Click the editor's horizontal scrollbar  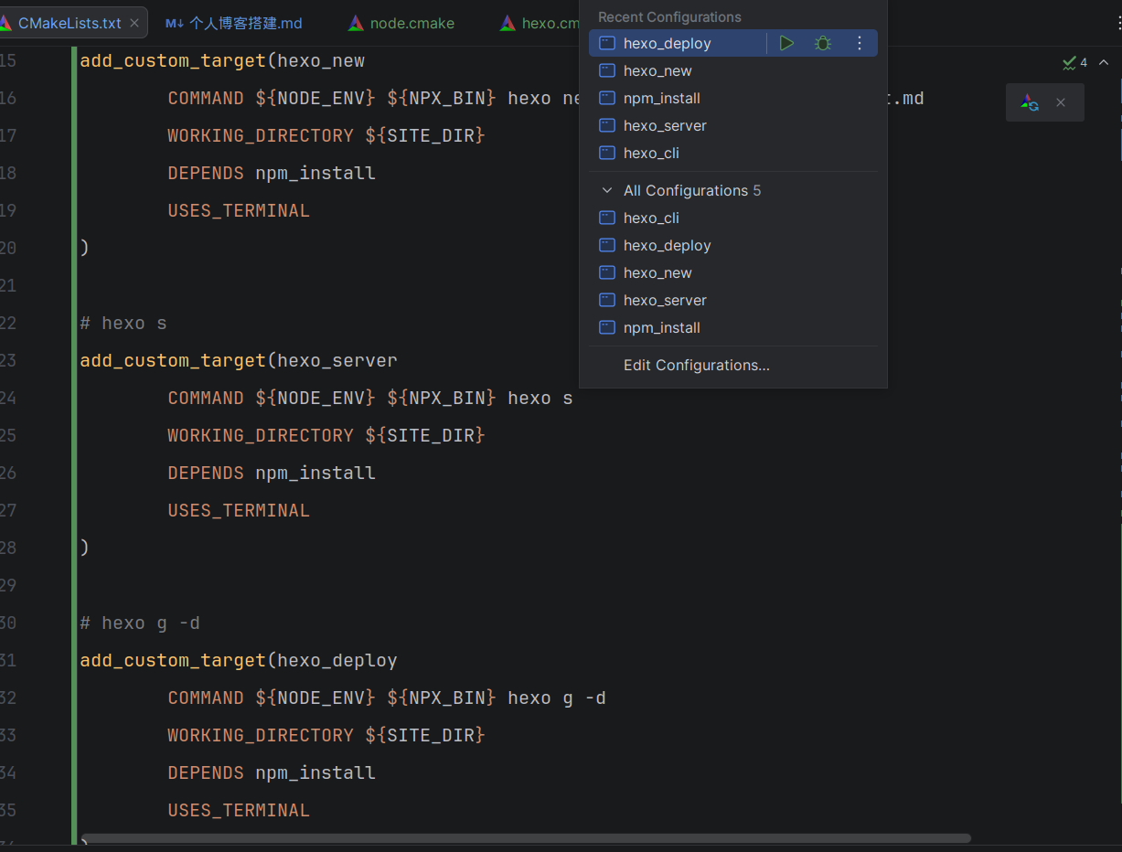pyautogui.click(x=526, y=837)
